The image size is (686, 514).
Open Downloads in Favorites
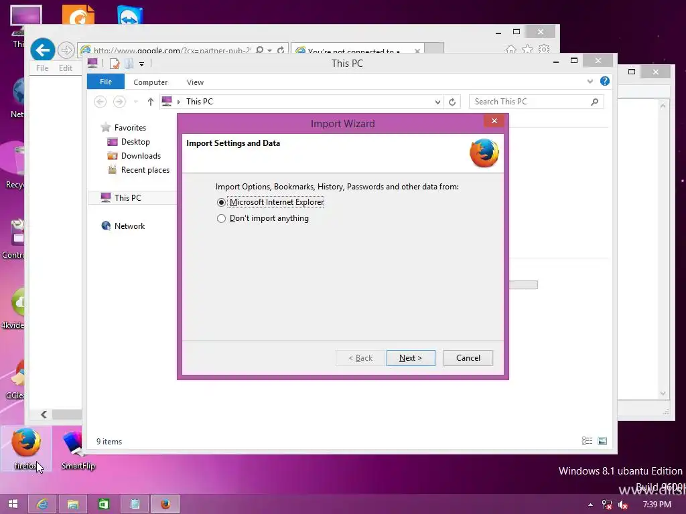pos(141,155)
